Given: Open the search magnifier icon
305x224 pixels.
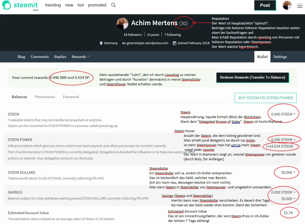Looking at the screenshot, I should click(114, 5).
